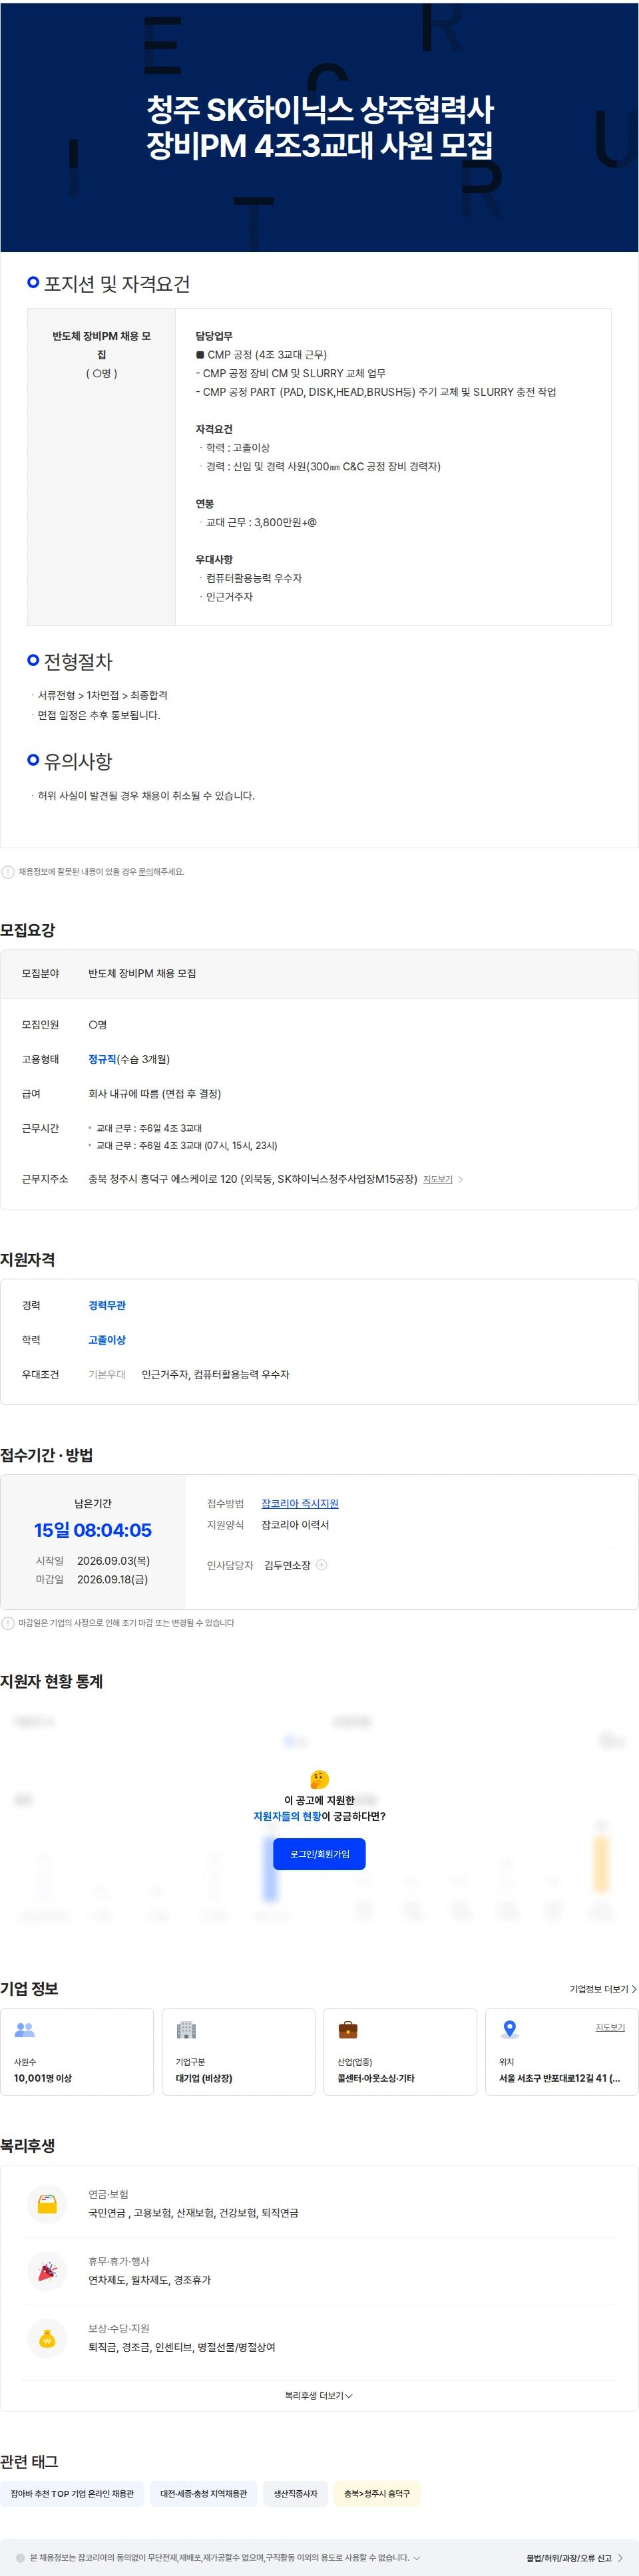Click the 문의 link under job details
Screen dimensions: 639x2576
145,872
